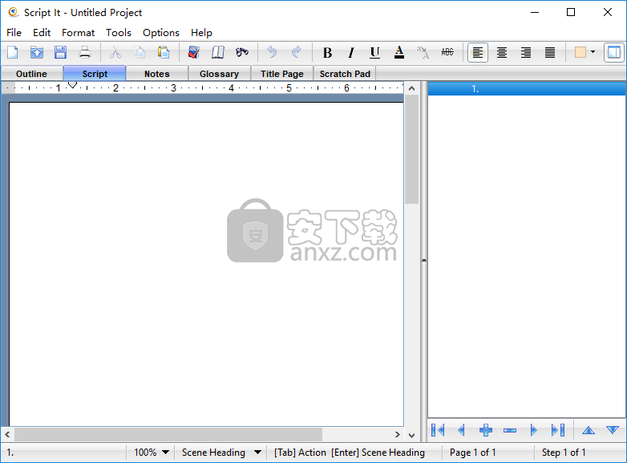Save the project with floppy disk icon
This screenshot has width=627, height=463.
tap(61, 52)
